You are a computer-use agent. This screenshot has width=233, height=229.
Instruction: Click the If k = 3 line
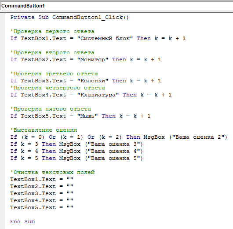click(x=76, y=144)
